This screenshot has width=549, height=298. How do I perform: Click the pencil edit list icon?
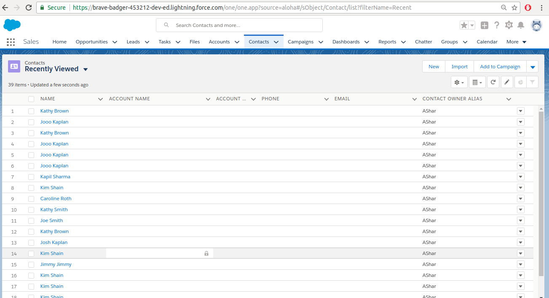point(507,83)
